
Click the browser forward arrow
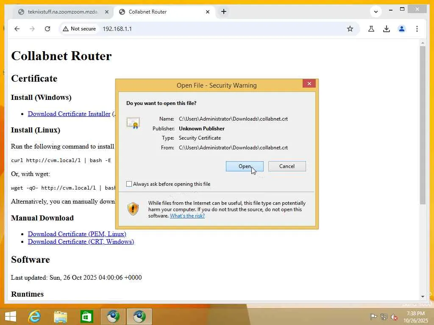point(32,29)
